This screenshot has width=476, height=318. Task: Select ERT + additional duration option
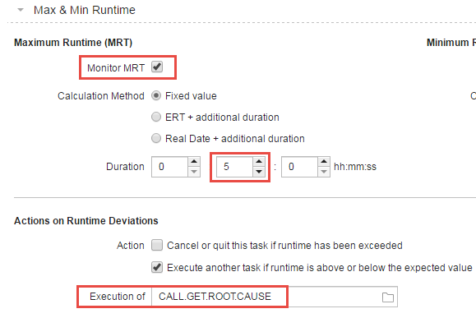tap(156, 118)
